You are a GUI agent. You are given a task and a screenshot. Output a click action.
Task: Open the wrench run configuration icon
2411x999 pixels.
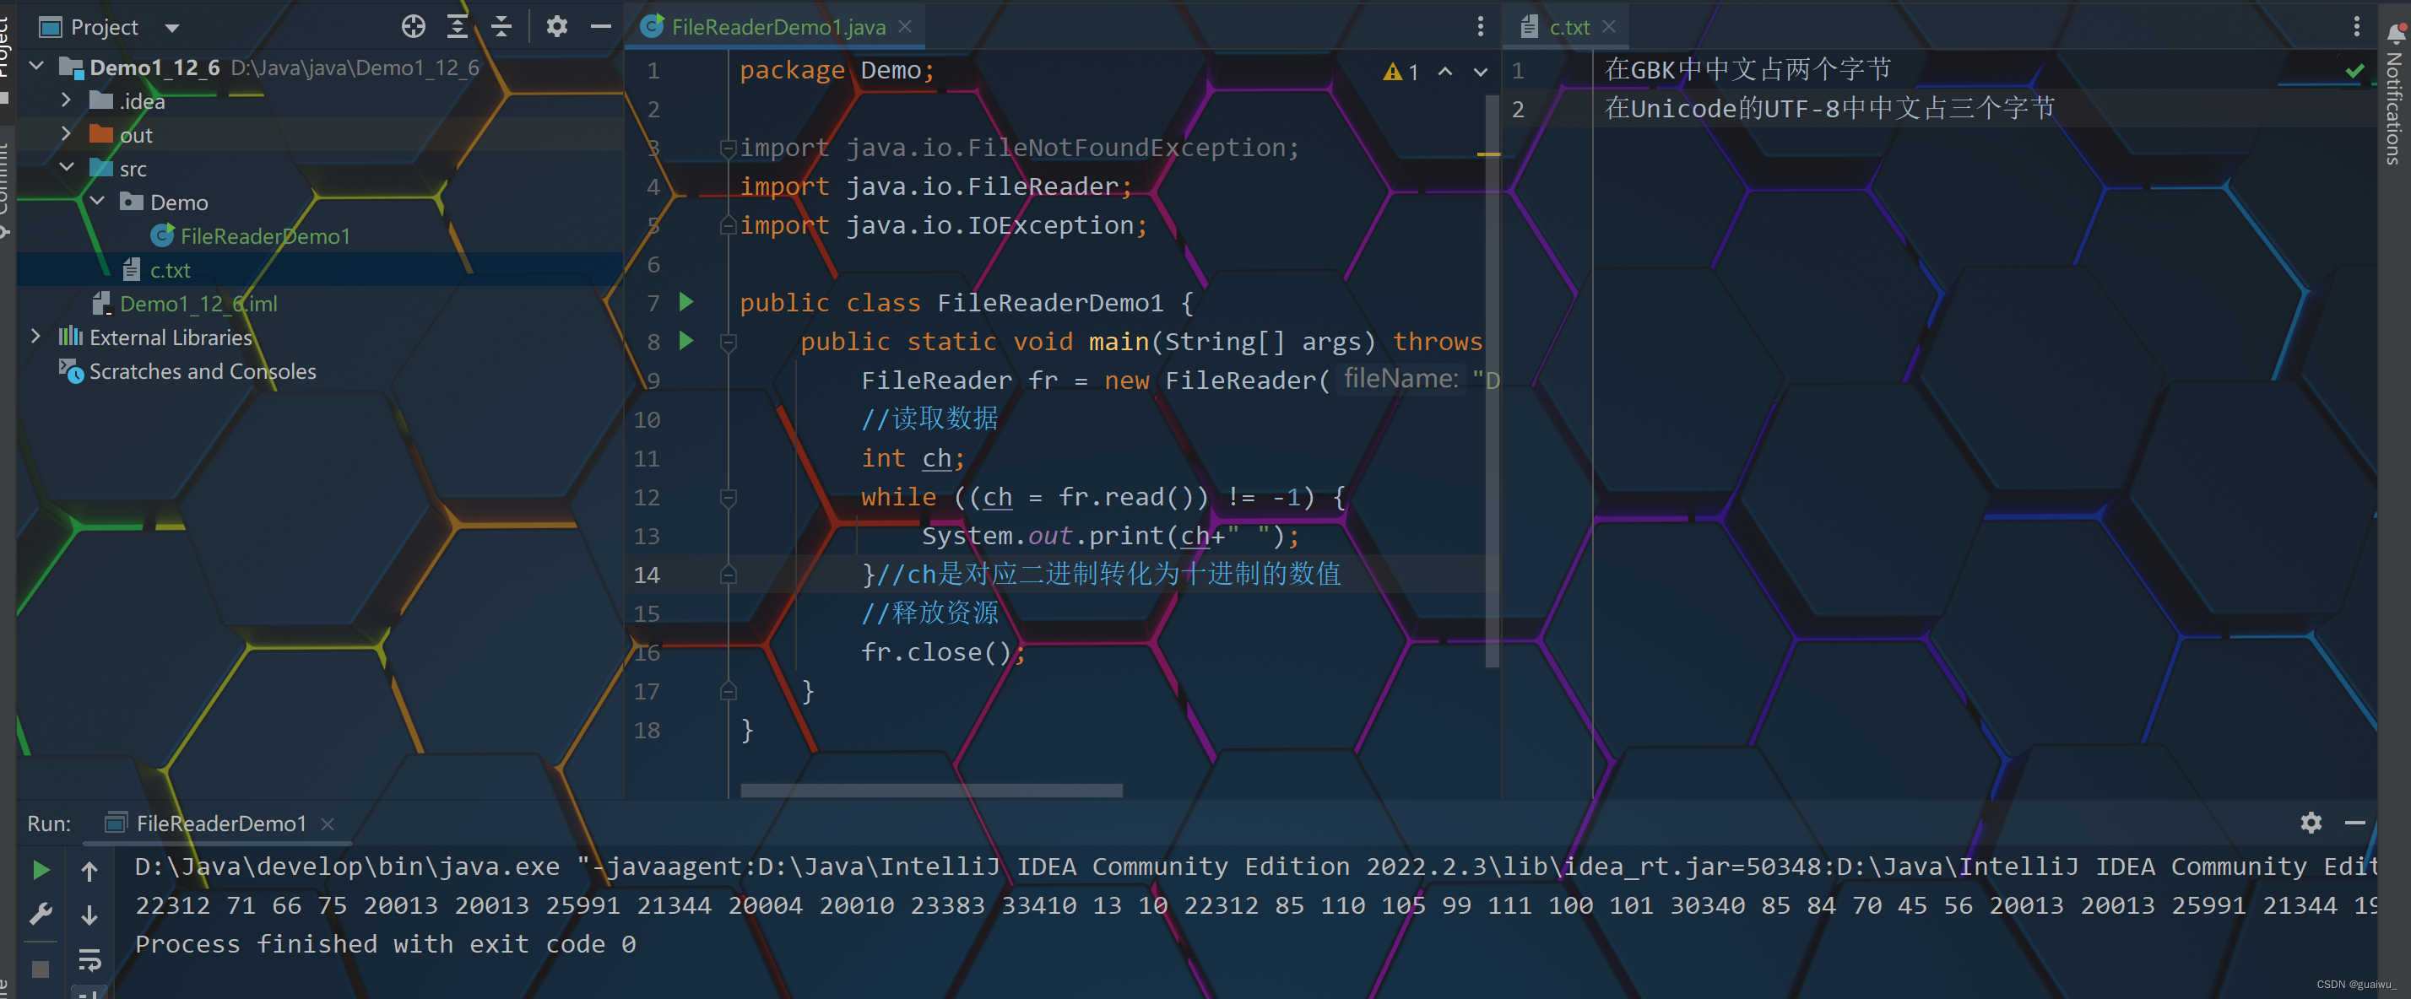pos(41,914)
